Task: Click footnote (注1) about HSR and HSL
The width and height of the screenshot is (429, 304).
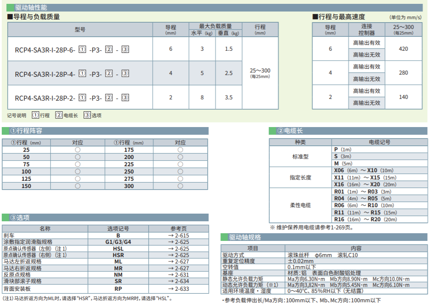Action: [x=88, y=298]
